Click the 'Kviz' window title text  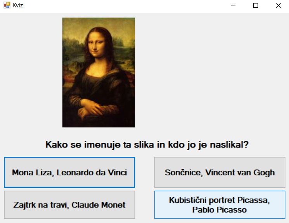click(18, 5)
